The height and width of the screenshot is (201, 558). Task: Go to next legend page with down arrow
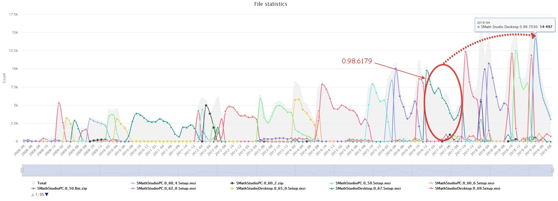coord(47,195)
